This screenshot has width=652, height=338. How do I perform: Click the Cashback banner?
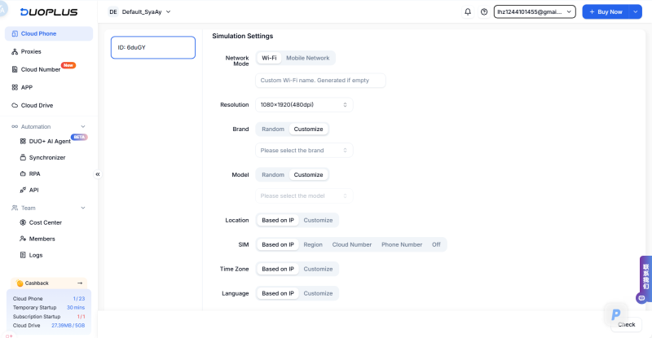[49, 283]
